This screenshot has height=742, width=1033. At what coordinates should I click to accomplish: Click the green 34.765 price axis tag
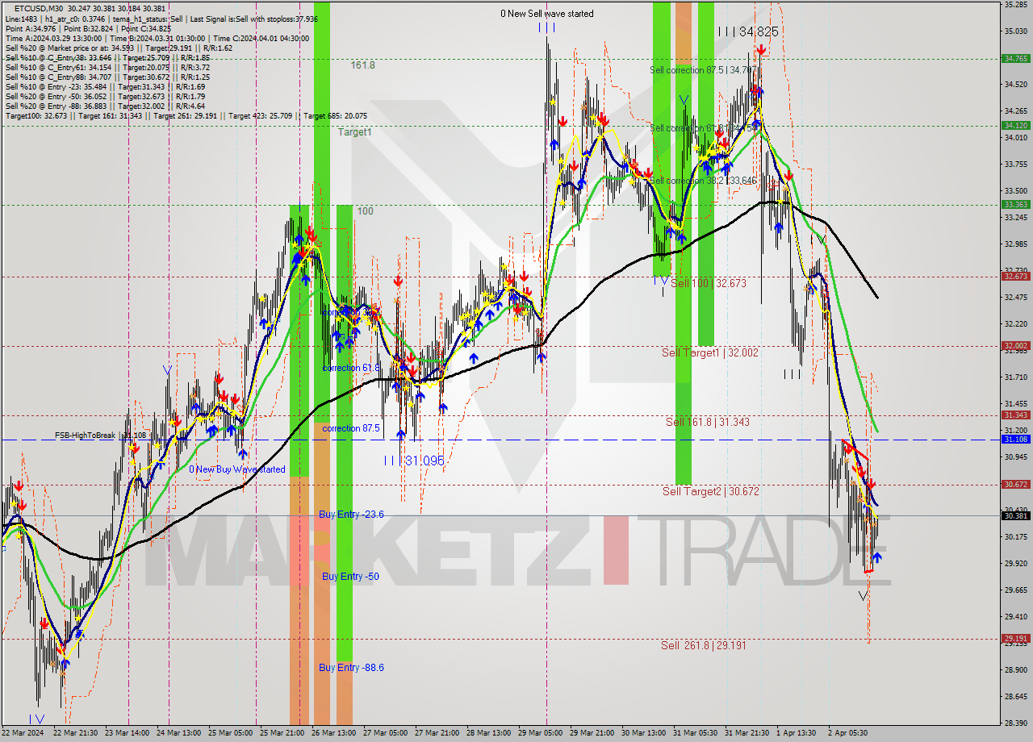click(x=1014, y=58)
